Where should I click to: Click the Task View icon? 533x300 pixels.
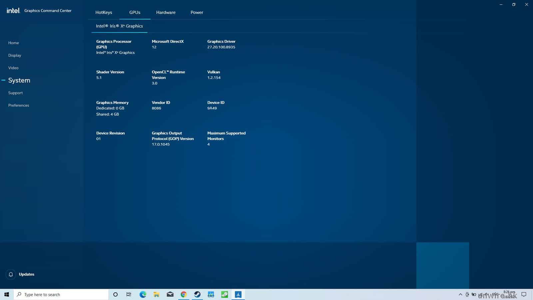(129, 294)
